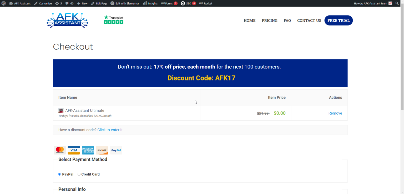The height and width of the screenshot is (194, 404).
Task: Click the WordPress logo in admin bar
Action: point(4,3)
